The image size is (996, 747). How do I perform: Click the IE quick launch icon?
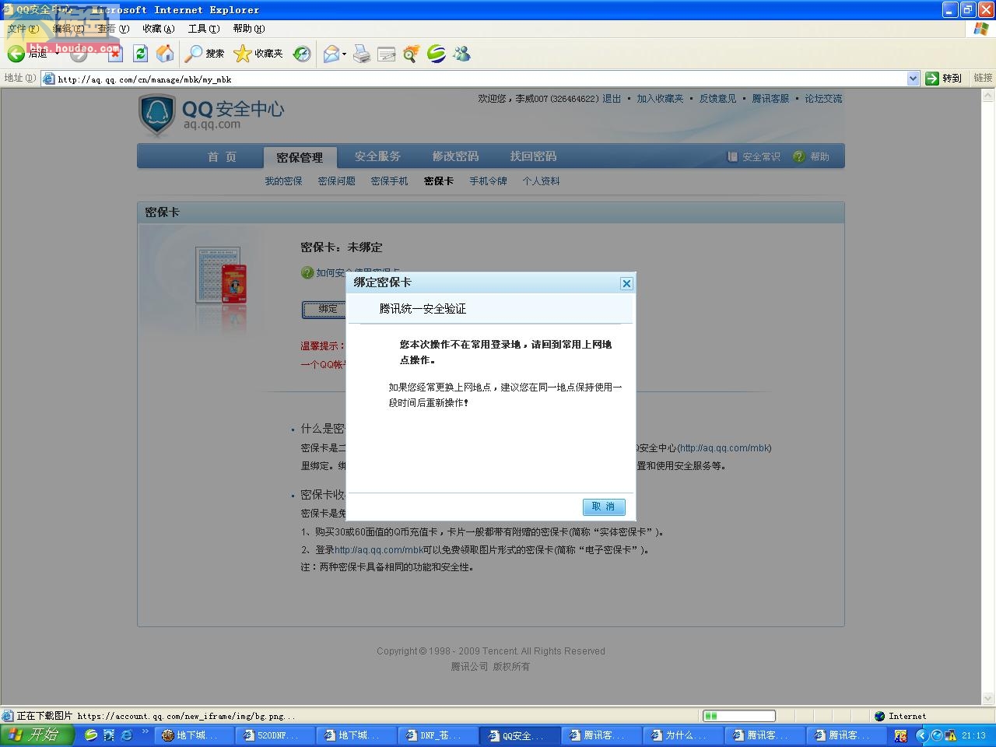(126, 735)
